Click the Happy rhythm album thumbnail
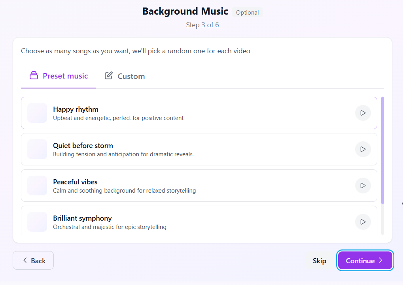Viewport: 403px width, 285px height. pyautogui.click(x=37, y=113)
